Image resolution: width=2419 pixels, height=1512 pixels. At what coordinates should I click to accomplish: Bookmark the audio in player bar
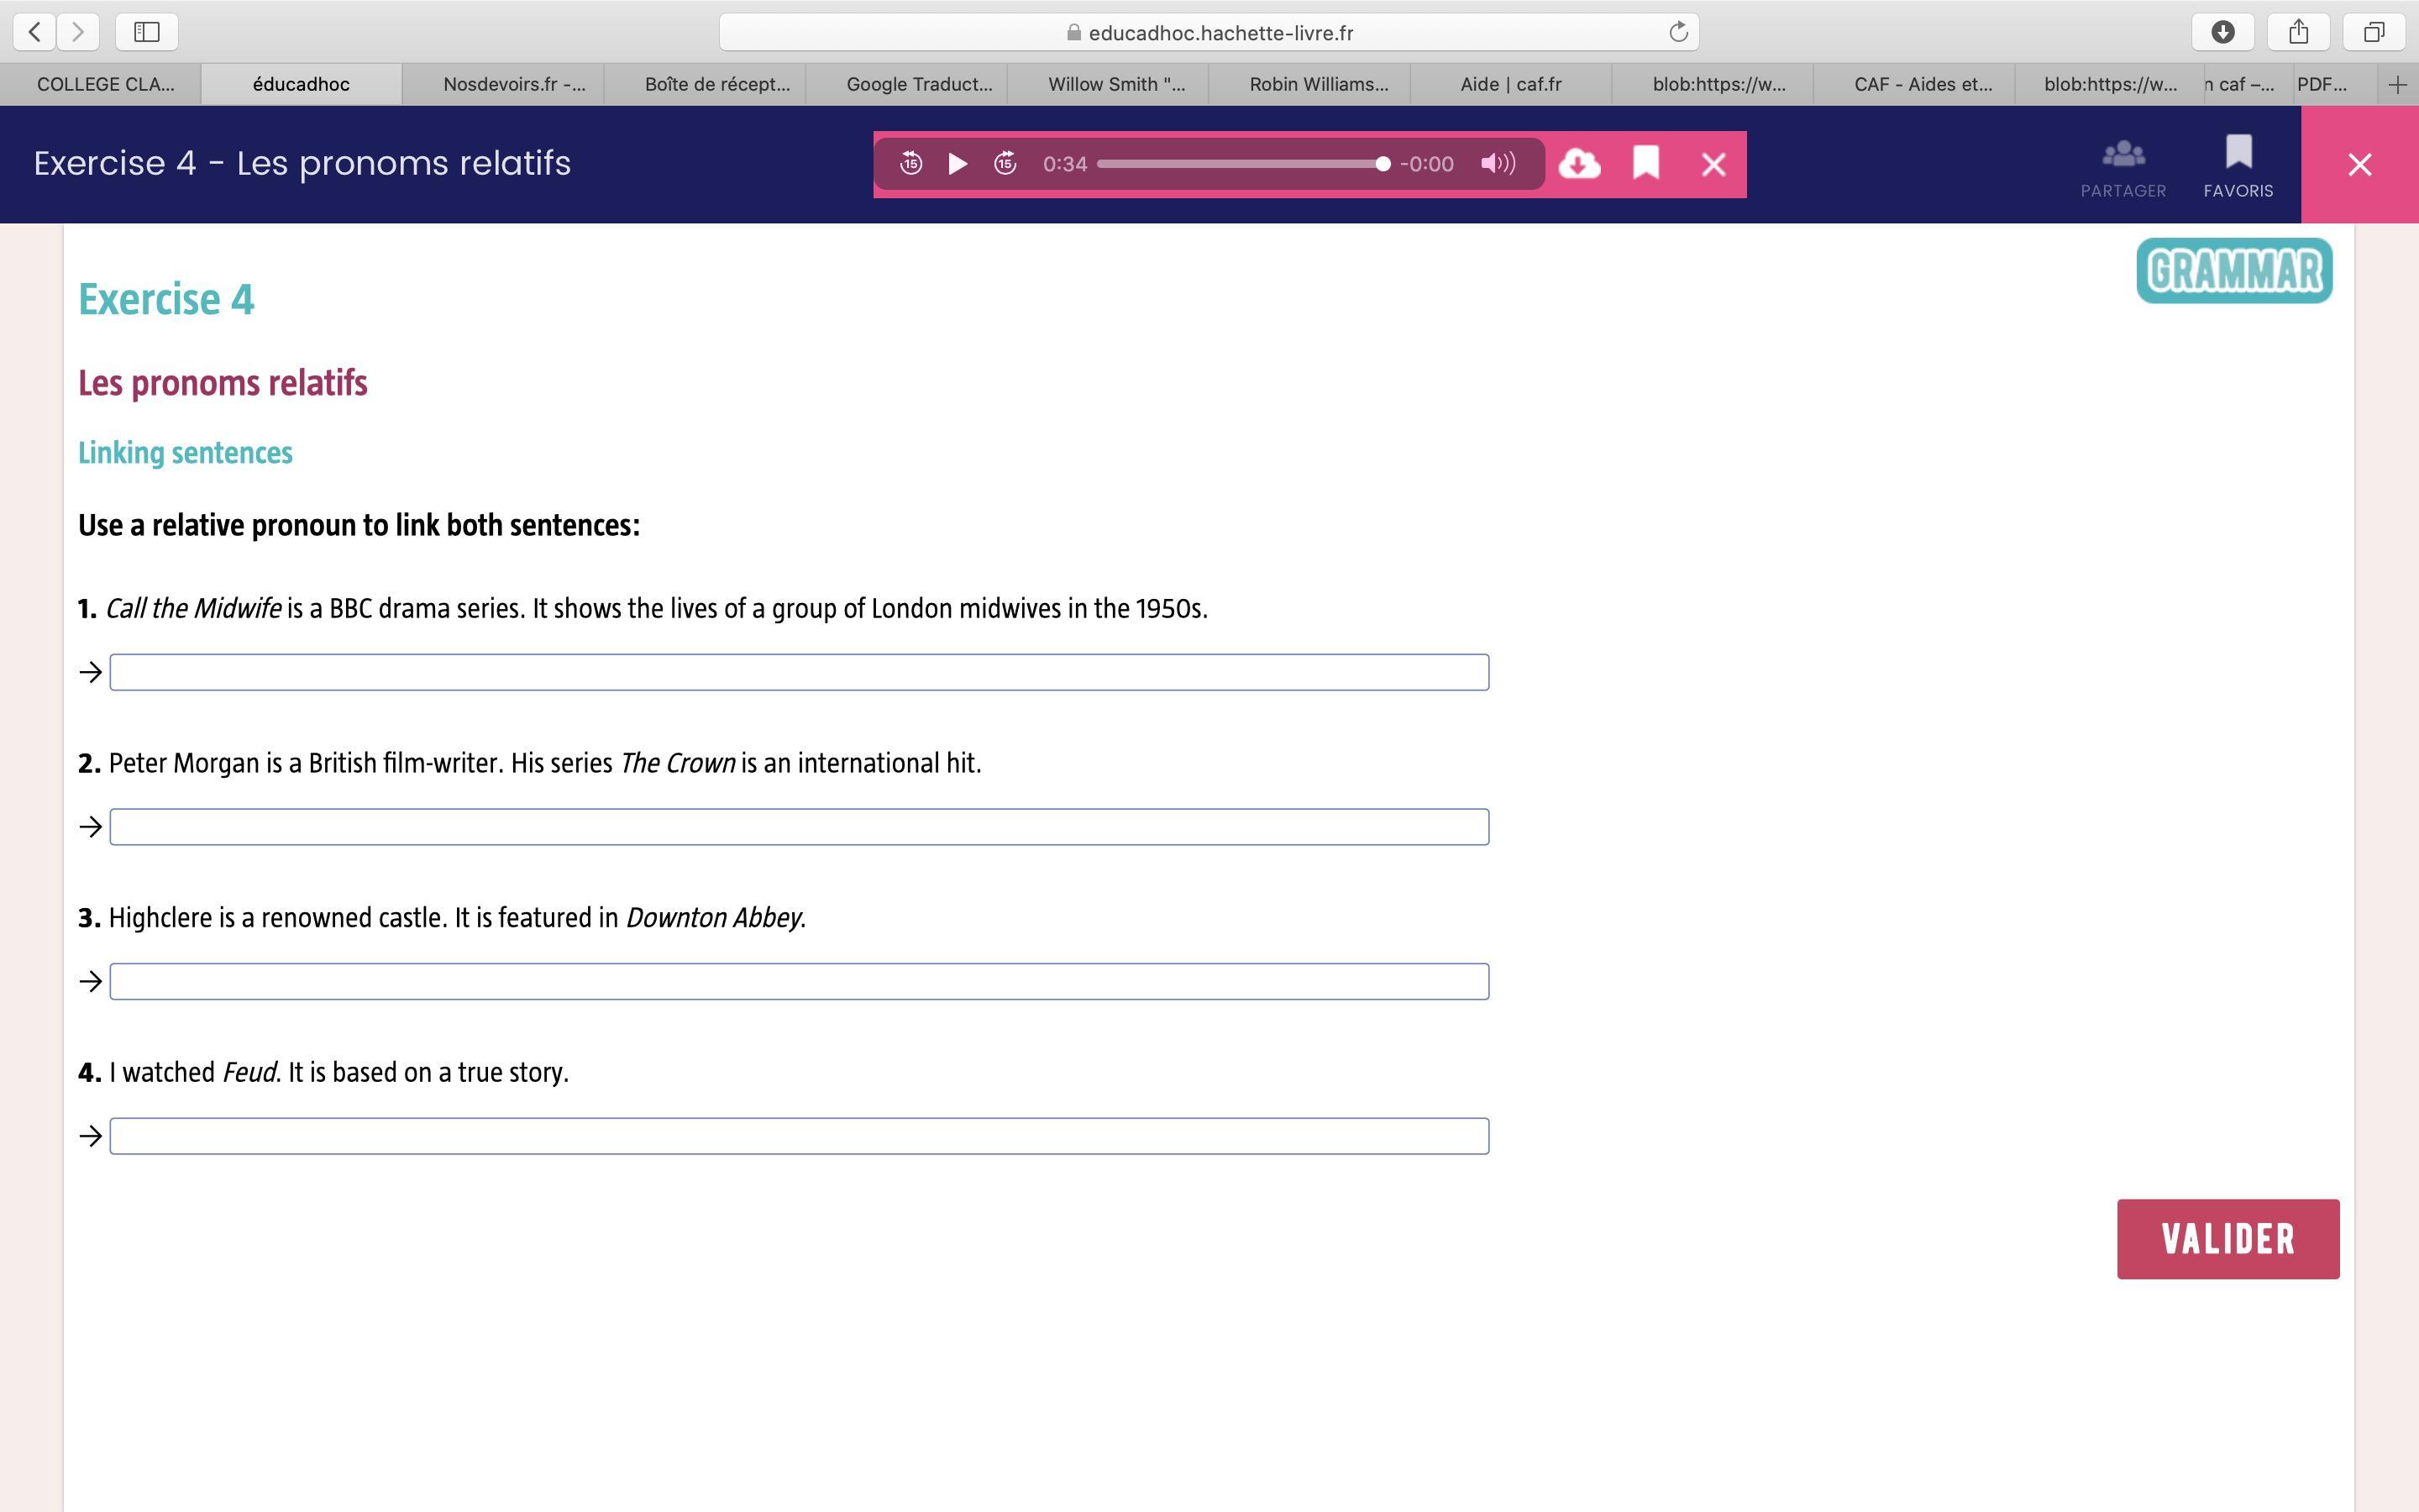1645,164
